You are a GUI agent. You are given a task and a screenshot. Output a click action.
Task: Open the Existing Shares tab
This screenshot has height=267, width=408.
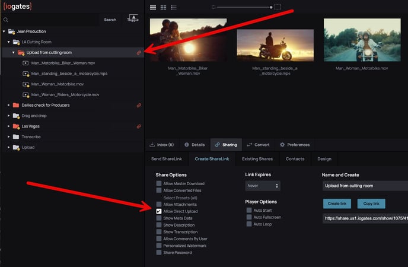(x=256, y=159)
